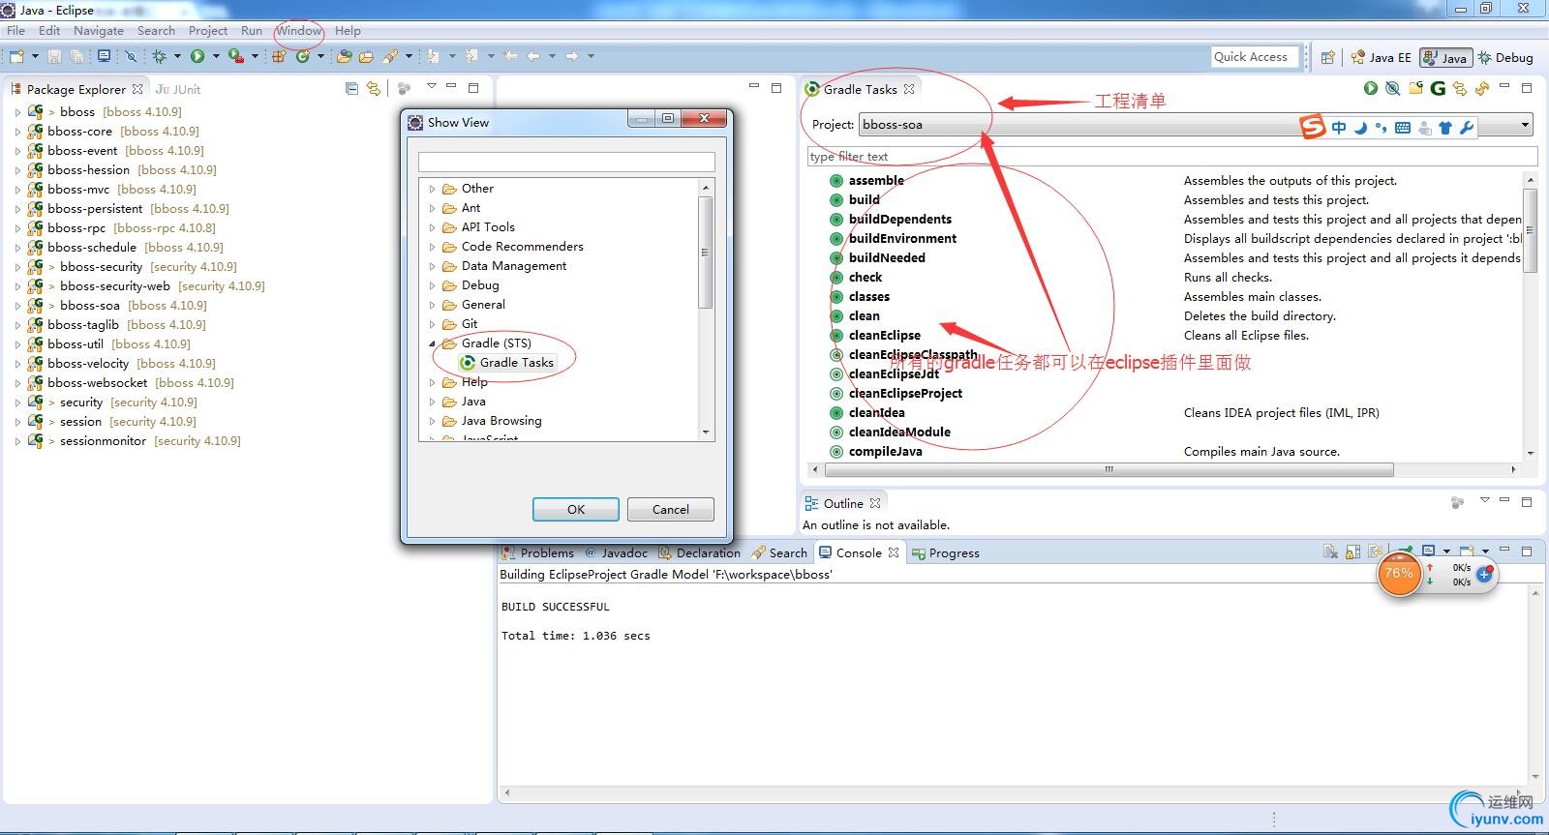Click the New file toolbar icon
Screen dimensions: 1549x835
(x=16, y=56)
